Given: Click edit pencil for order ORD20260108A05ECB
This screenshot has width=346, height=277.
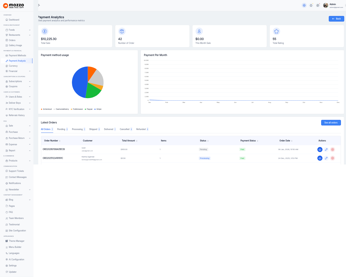Looking at the screenshot, I should click(326, 150).
